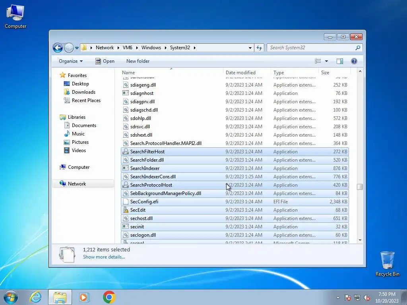Open the Pictures library
The width and height of the screenshot is (407, 305).
point(80,142)
